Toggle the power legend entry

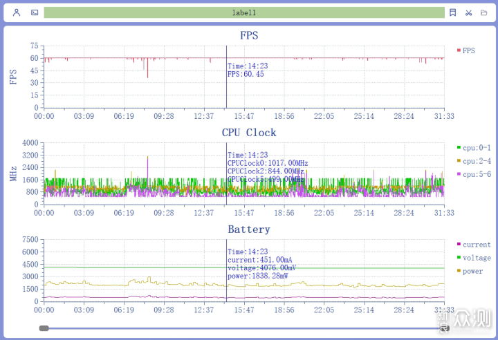[470, 271]
